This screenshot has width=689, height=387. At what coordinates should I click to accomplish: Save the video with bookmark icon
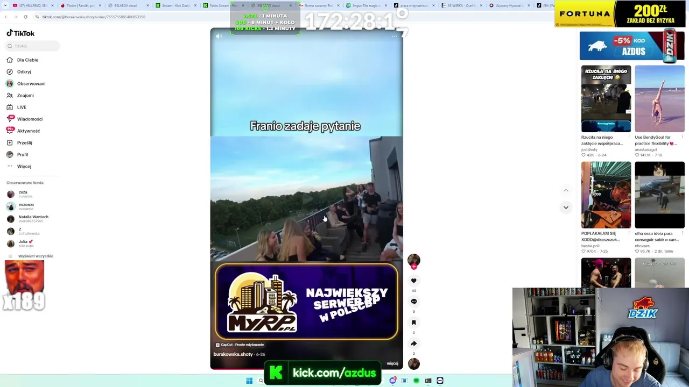413,322
